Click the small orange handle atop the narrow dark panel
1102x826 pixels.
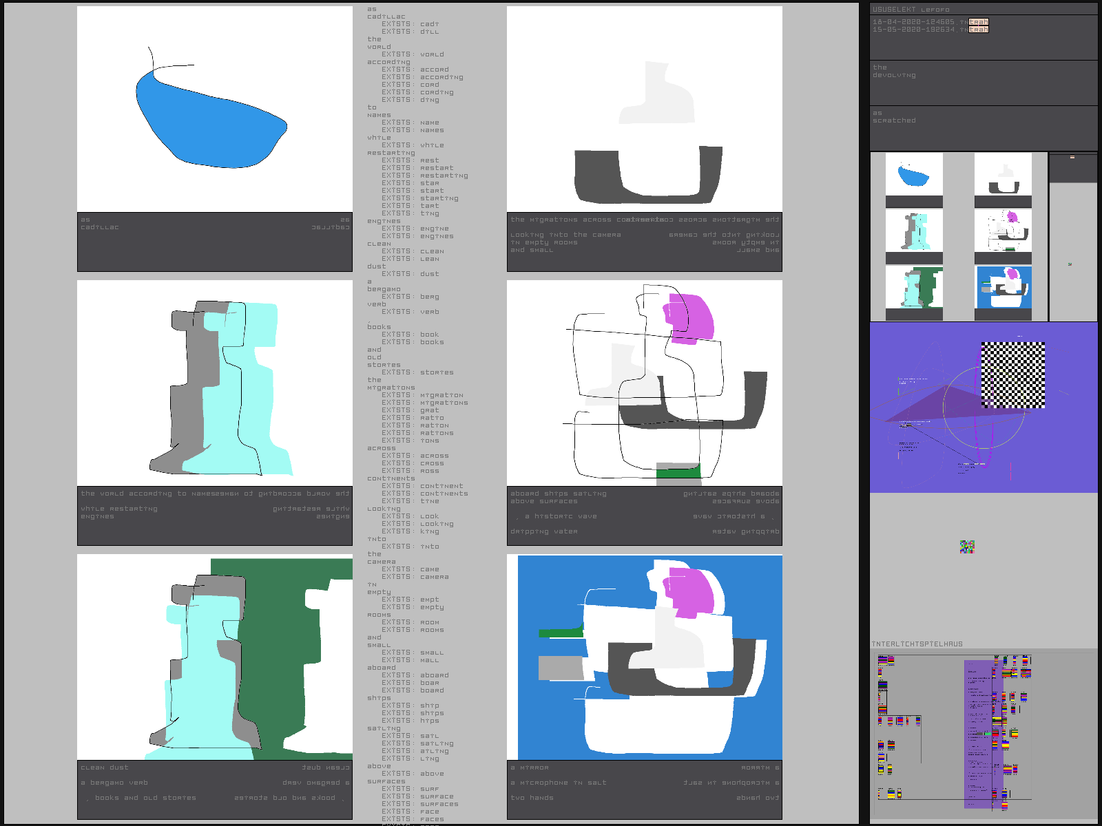click(x=1072, y=158)
